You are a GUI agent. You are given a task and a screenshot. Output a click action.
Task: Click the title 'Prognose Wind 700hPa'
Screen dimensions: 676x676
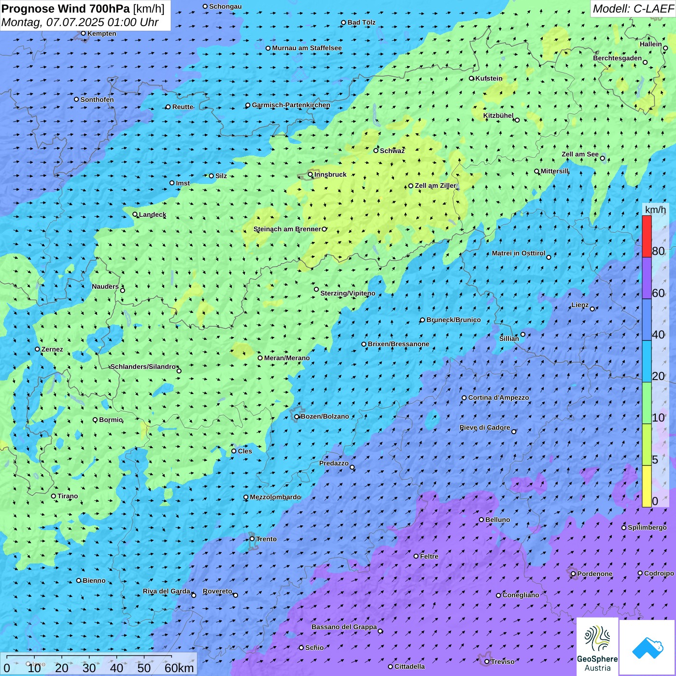[66, 9]
